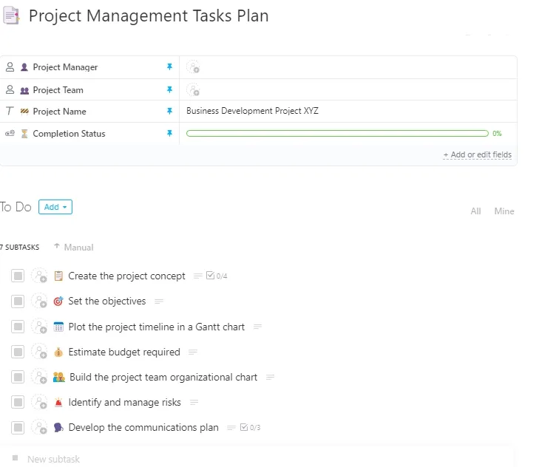This screenshot has width=556, height=467.
Task: Click the target emoji on Set the objectives
Action: [58, 301]
